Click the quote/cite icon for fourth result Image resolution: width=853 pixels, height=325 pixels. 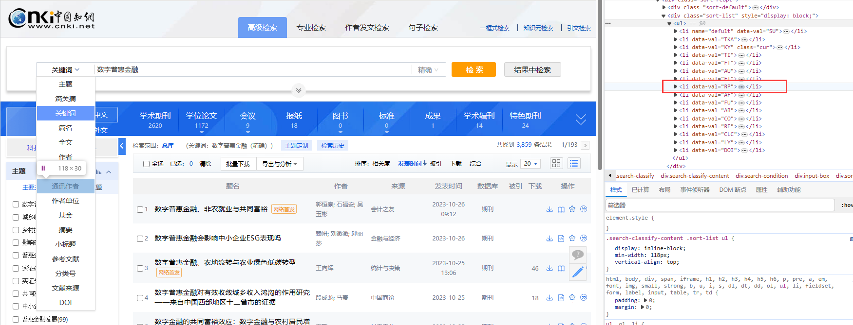click(x=584, y=297)
